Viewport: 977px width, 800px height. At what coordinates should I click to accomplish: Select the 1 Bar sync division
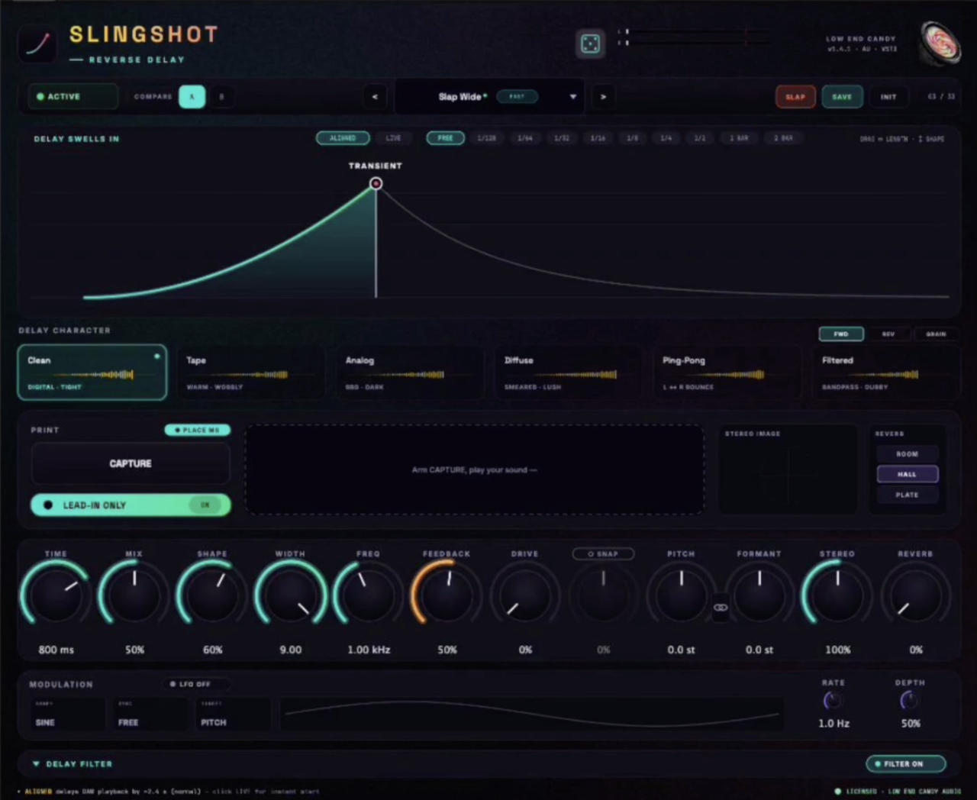point(739,138)
